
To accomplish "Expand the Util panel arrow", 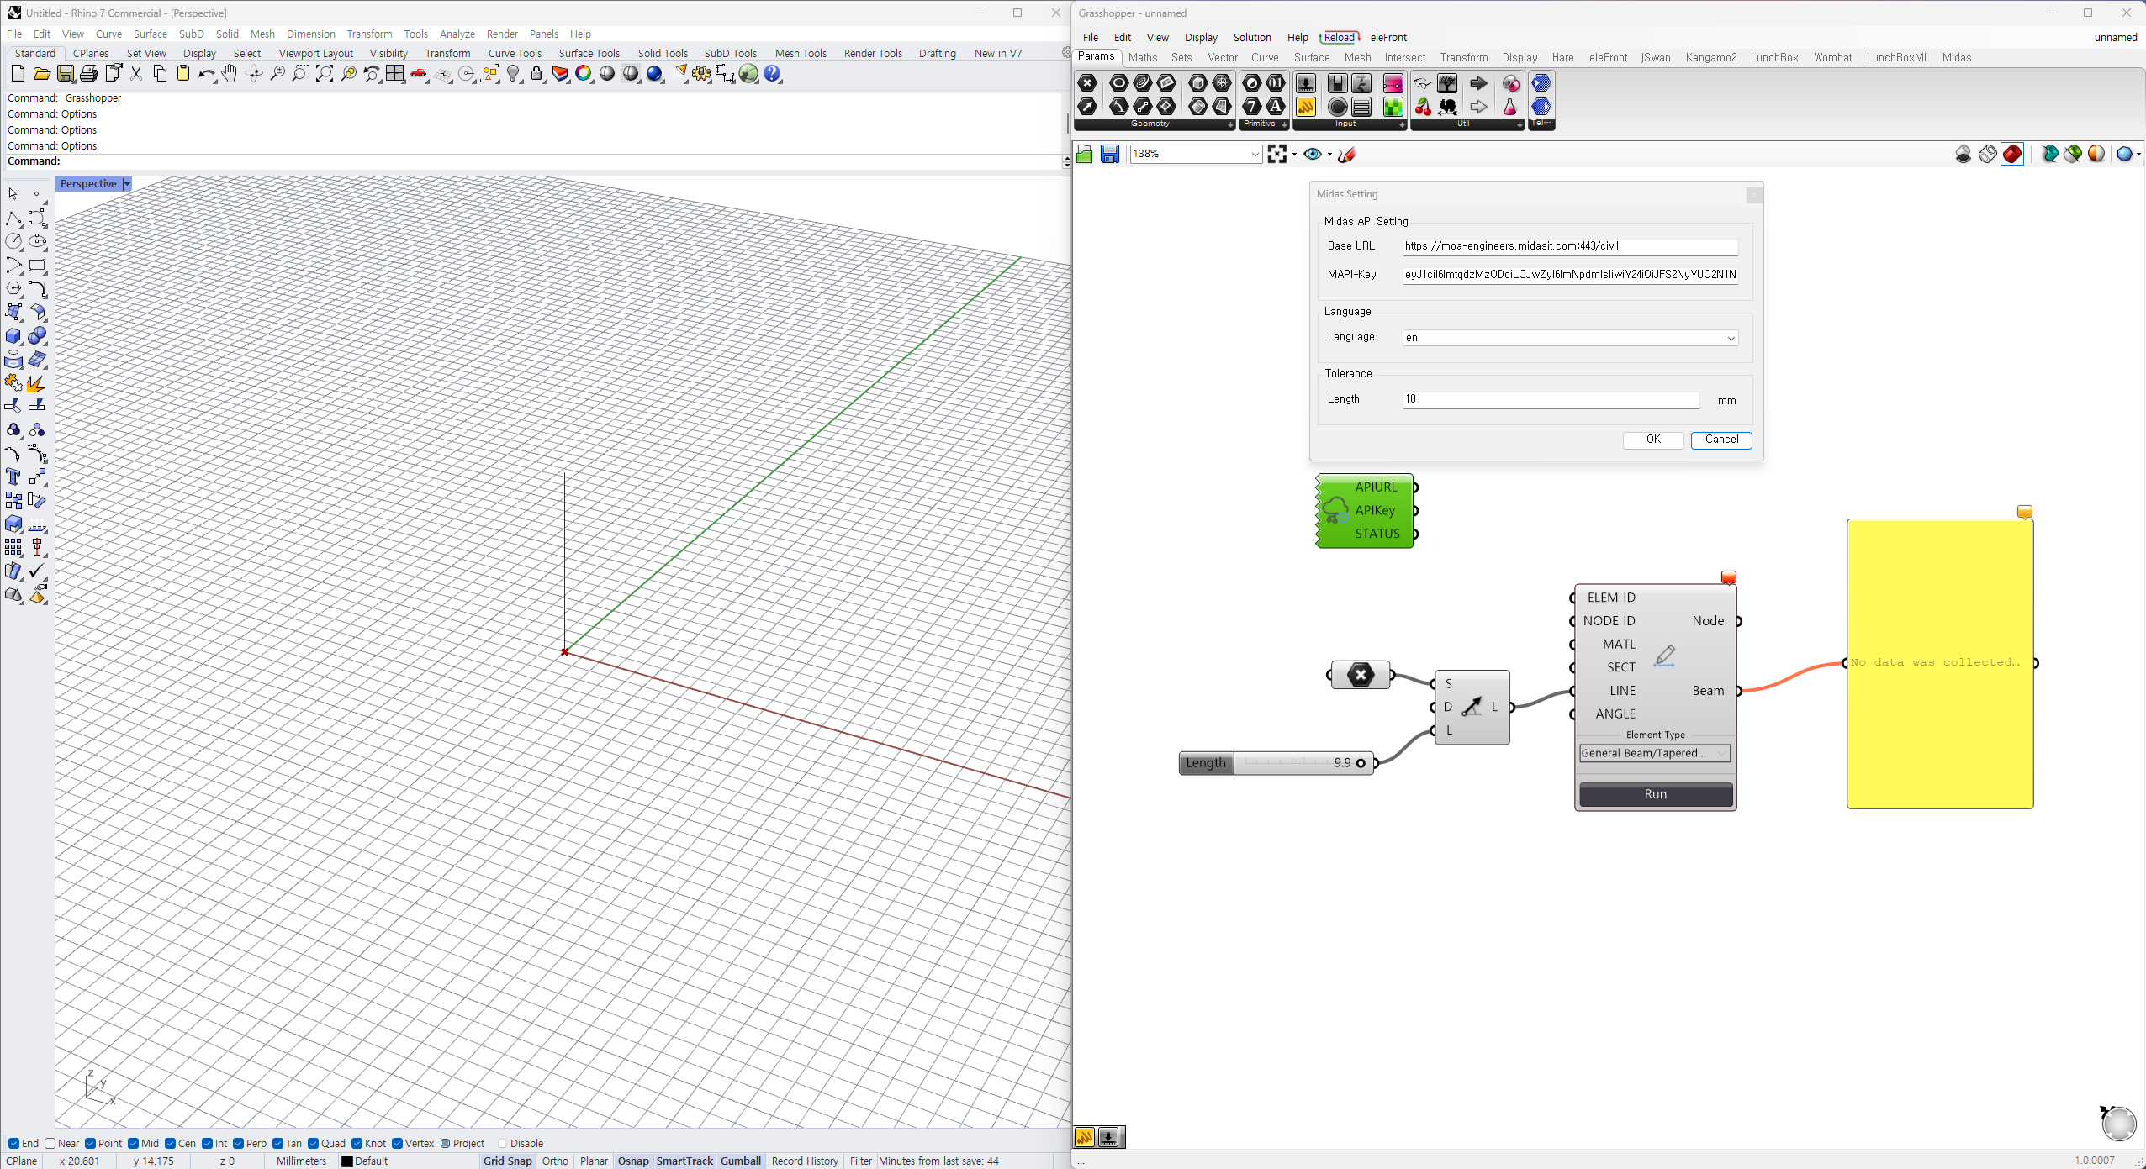I will (x=1520, y=124).
